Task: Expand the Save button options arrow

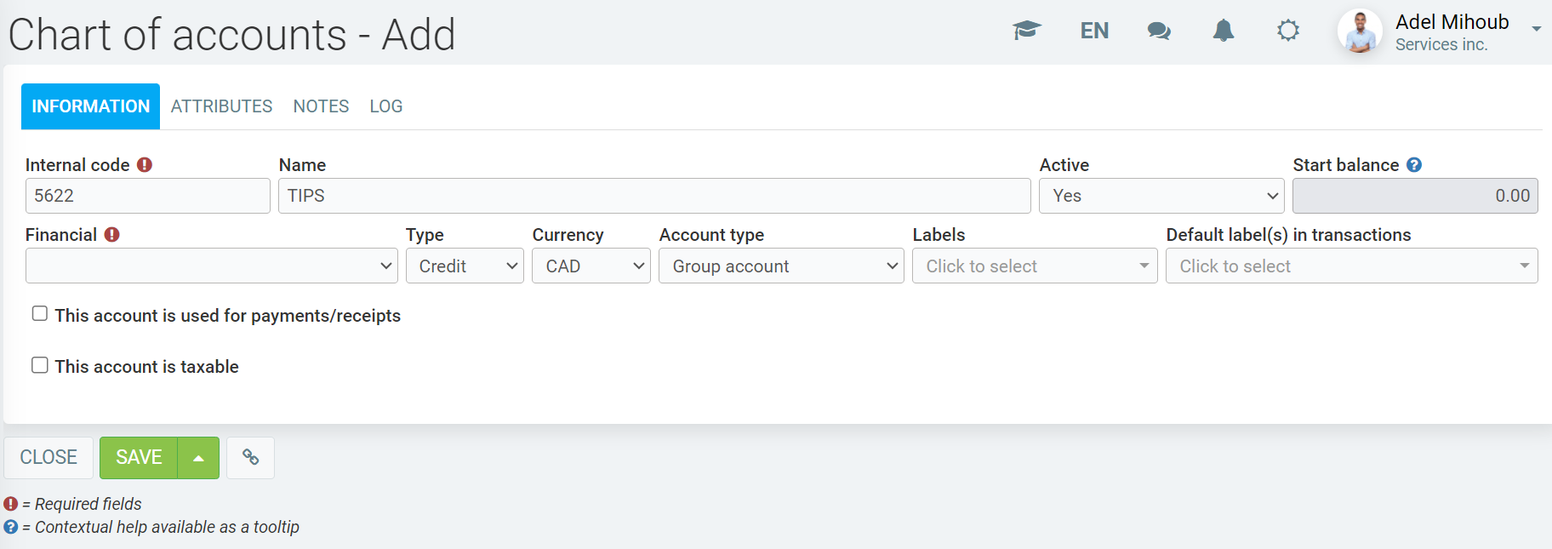Action: point(198,458)
